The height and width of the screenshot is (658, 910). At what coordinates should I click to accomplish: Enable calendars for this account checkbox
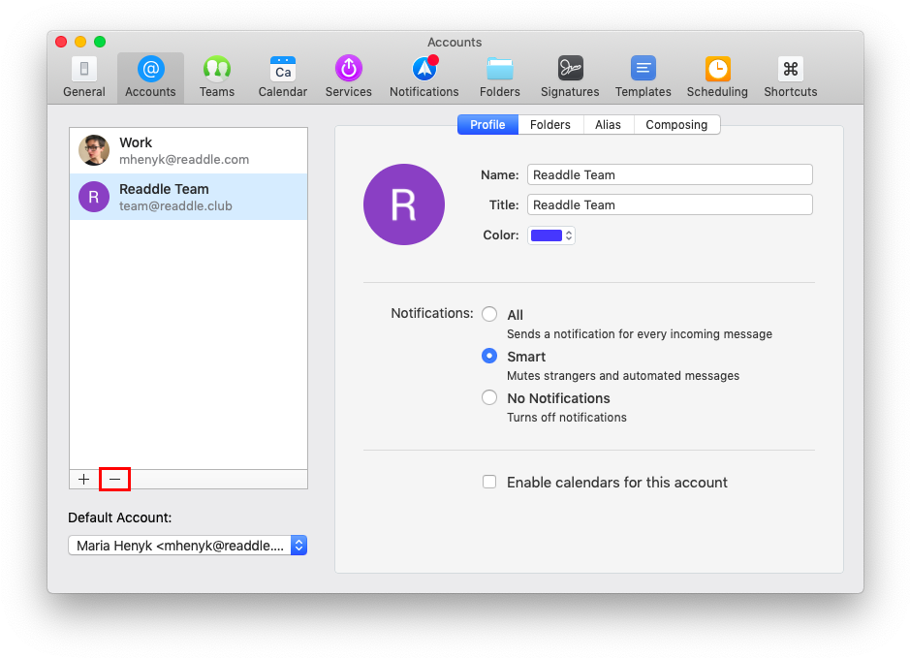point(489,482)
